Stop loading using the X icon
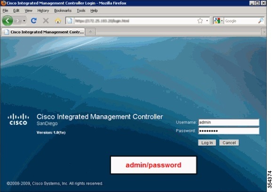The height and width of the screenshot is (192, 272). [x=46, y=21]
